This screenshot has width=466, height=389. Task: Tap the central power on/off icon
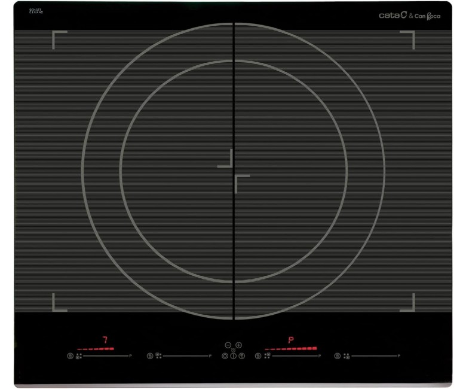point(233,356)
